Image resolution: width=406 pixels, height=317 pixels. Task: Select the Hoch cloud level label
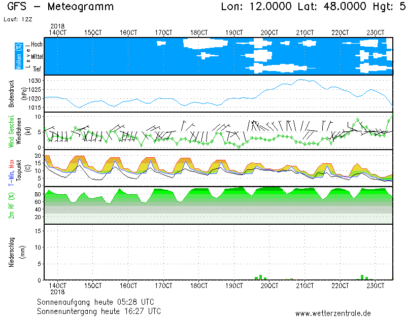coord(37,45)
